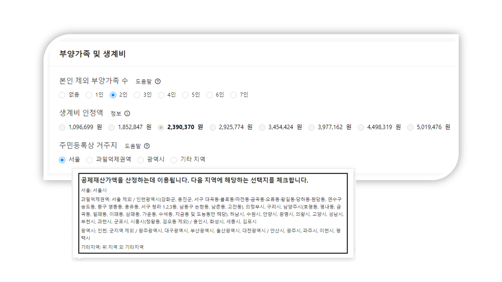Viewport: 502px width, 282px height.
Task: Select 과밀억제권역 as residence
Action: (89, 160)
